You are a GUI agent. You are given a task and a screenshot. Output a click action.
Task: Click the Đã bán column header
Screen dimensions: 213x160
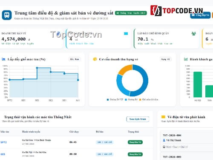100,132
